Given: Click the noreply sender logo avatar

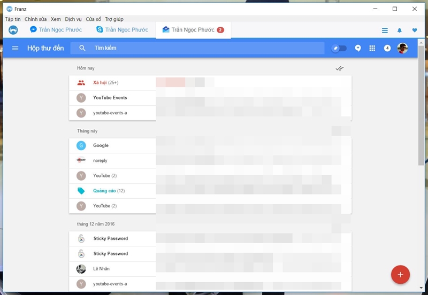Looking at the screenshot, I should [81, 160].
